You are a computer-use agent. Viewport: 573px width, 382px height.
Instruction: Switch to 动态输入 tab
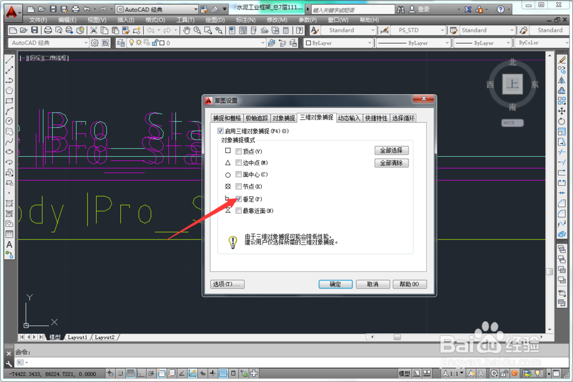348,118
